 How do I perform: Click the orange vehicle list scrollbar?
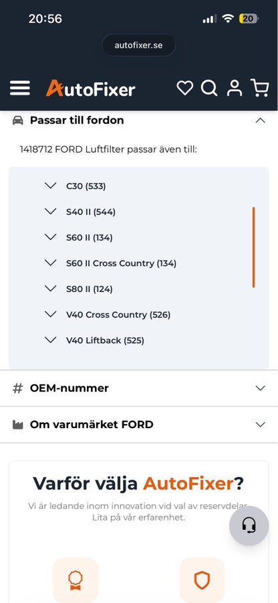pyautogui.click(x=253, y=247)
